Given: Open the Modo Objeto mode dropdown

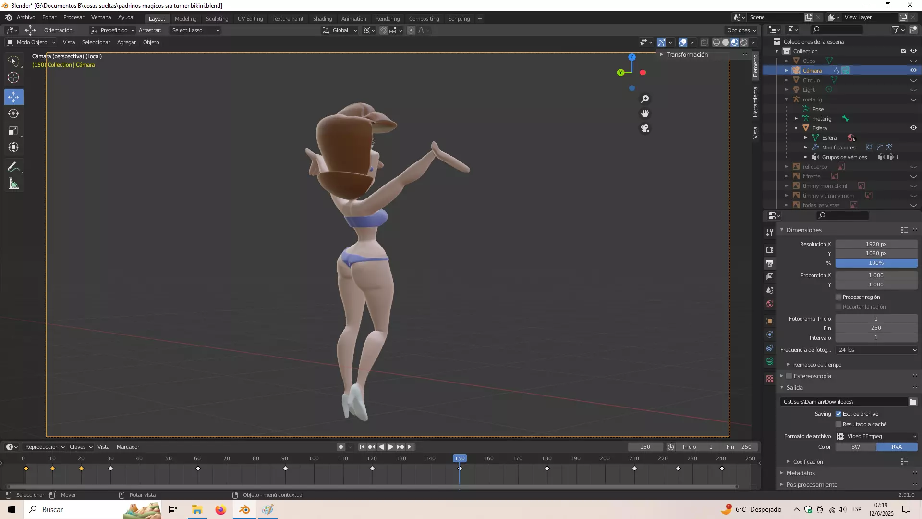Looking at the screenshot, I should tap(31, 42).
